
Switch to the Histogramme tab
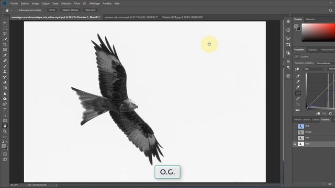(328, 50)
